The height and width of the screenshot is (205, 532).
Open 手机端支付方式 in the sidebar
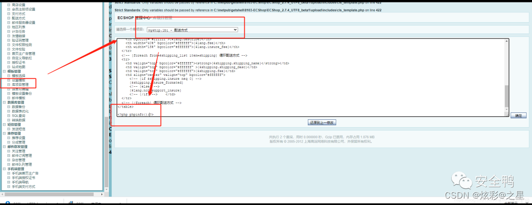[x=24, y=187]
